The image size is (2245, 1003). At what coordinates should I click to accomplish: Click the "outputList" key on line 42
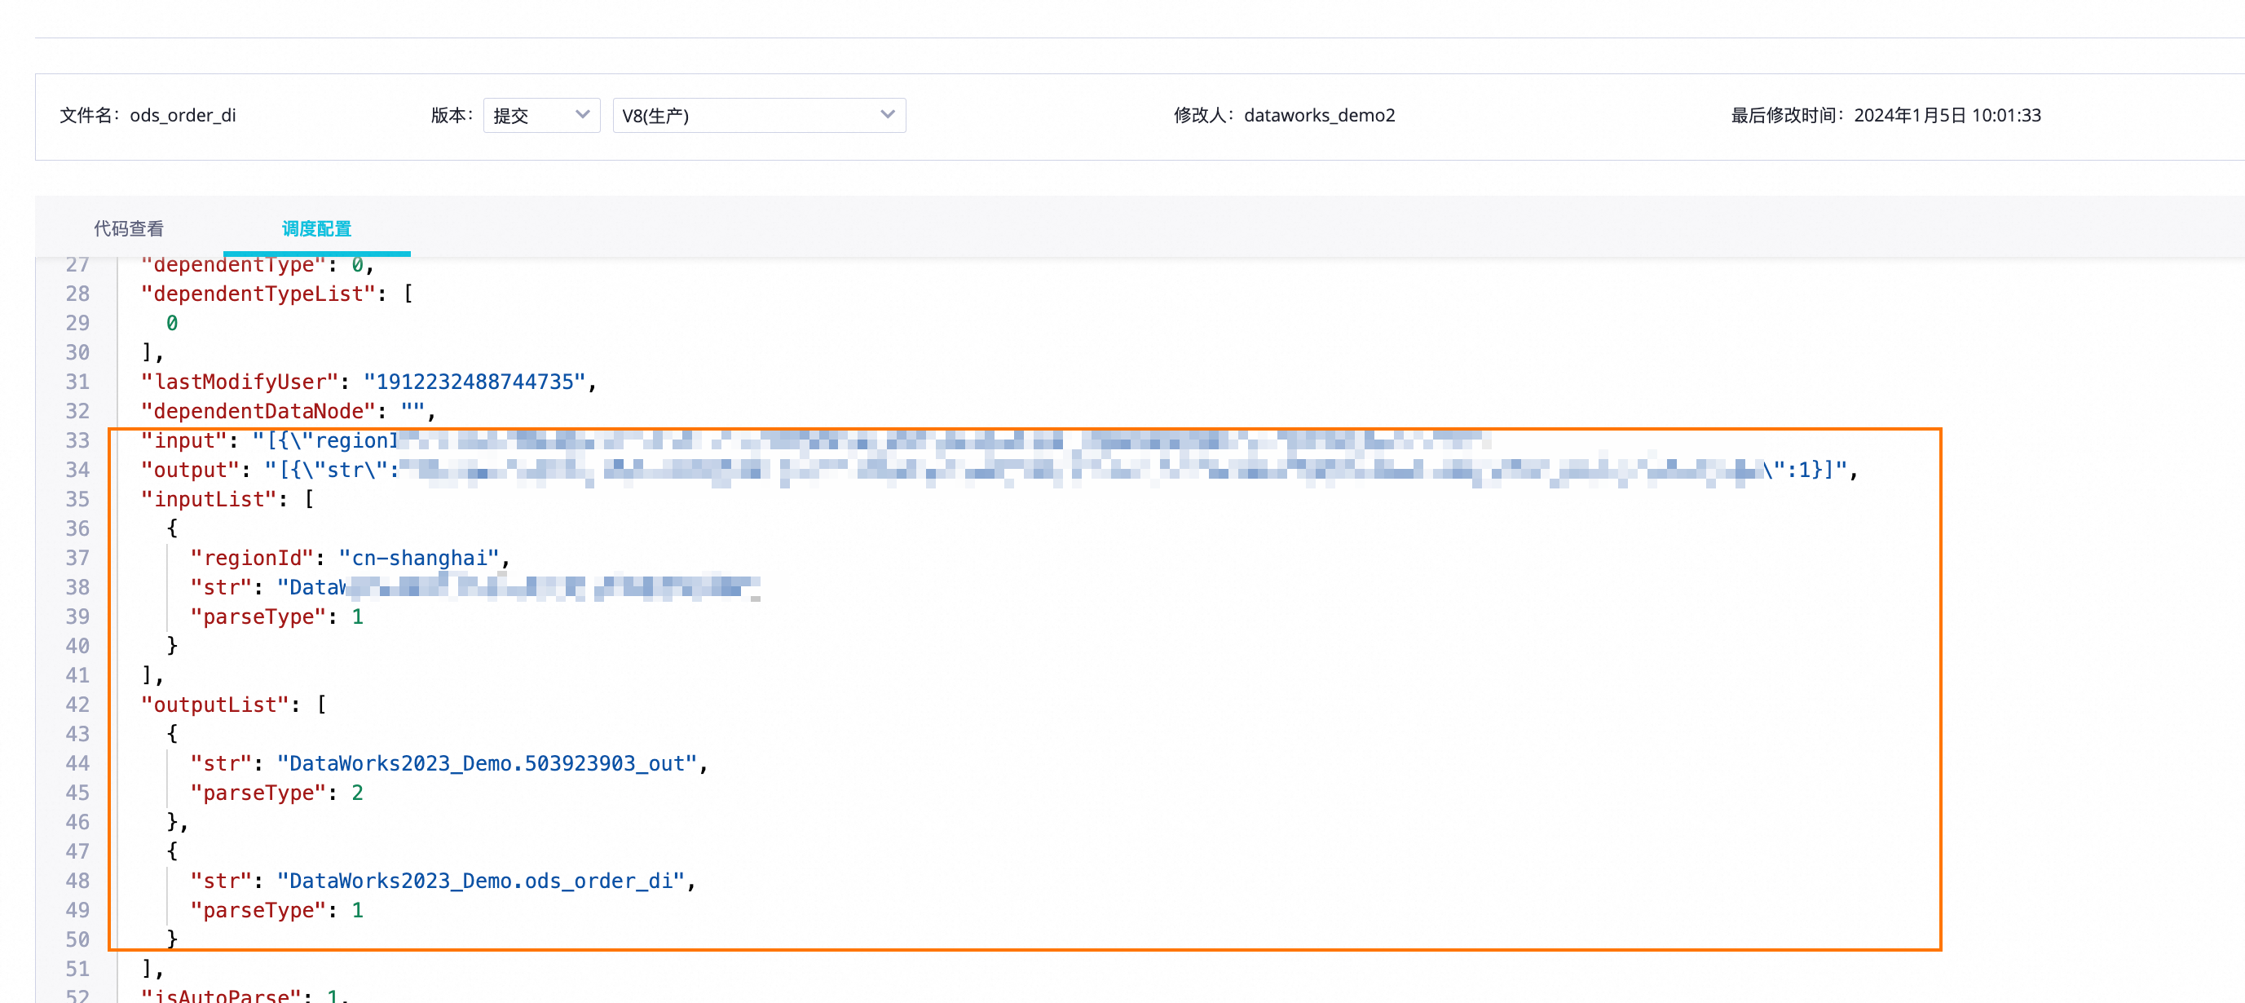214,705
